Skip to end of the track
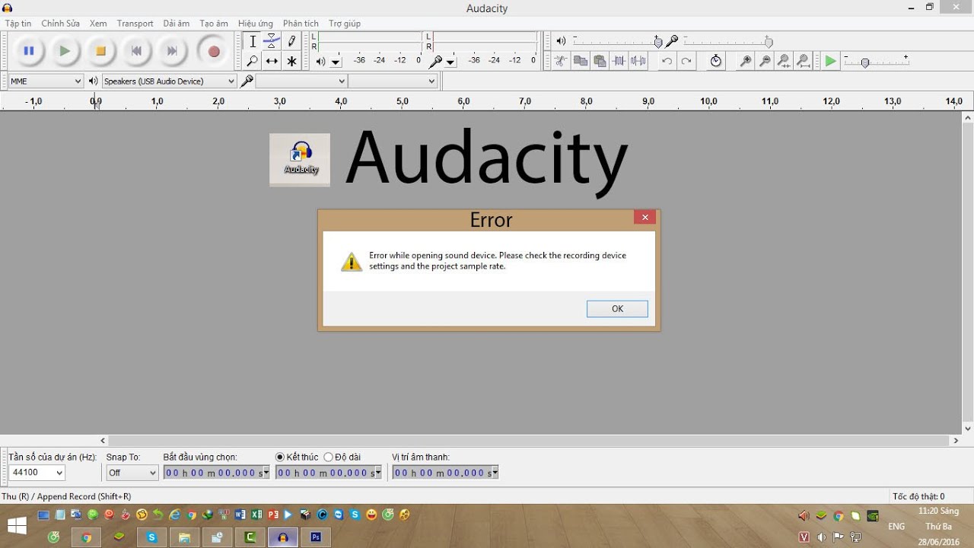The height and width of the screenshot is (548, 974). point(172,51)
